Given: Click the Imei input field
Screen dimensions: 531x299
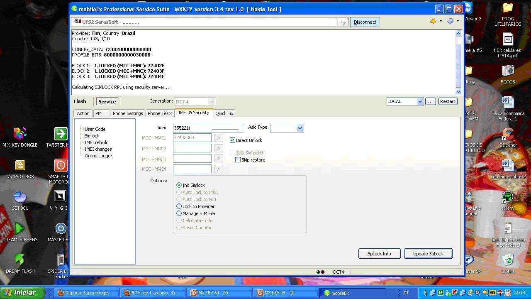Looking at the screenshot, I should coord(208,128).
